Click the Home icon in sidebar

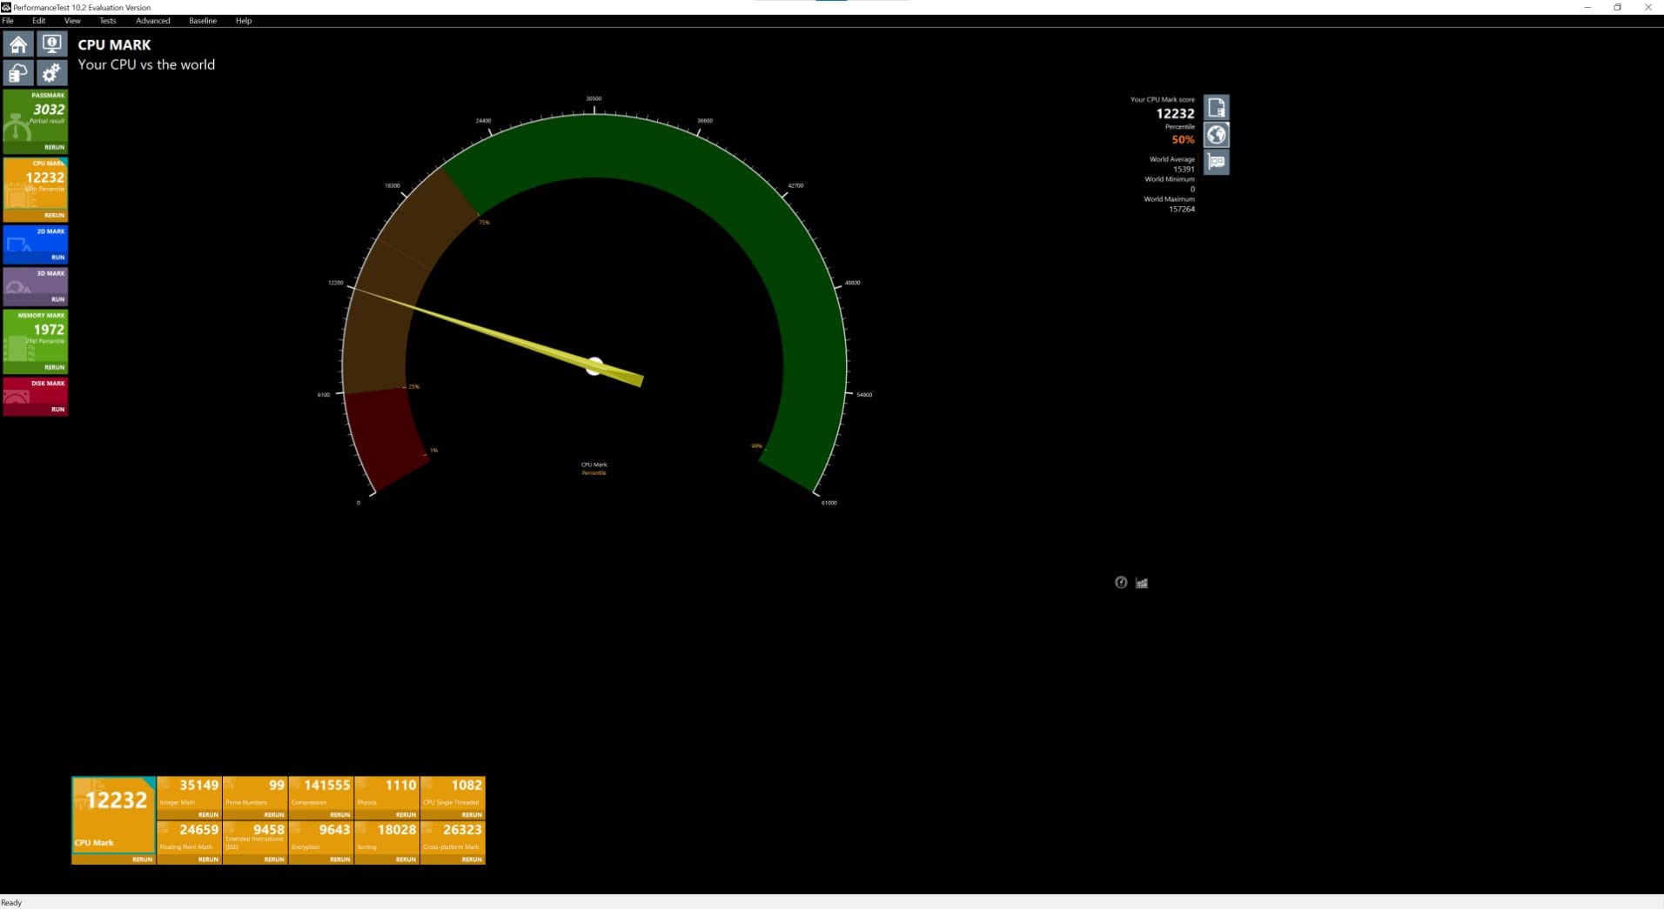click(18, 44)
